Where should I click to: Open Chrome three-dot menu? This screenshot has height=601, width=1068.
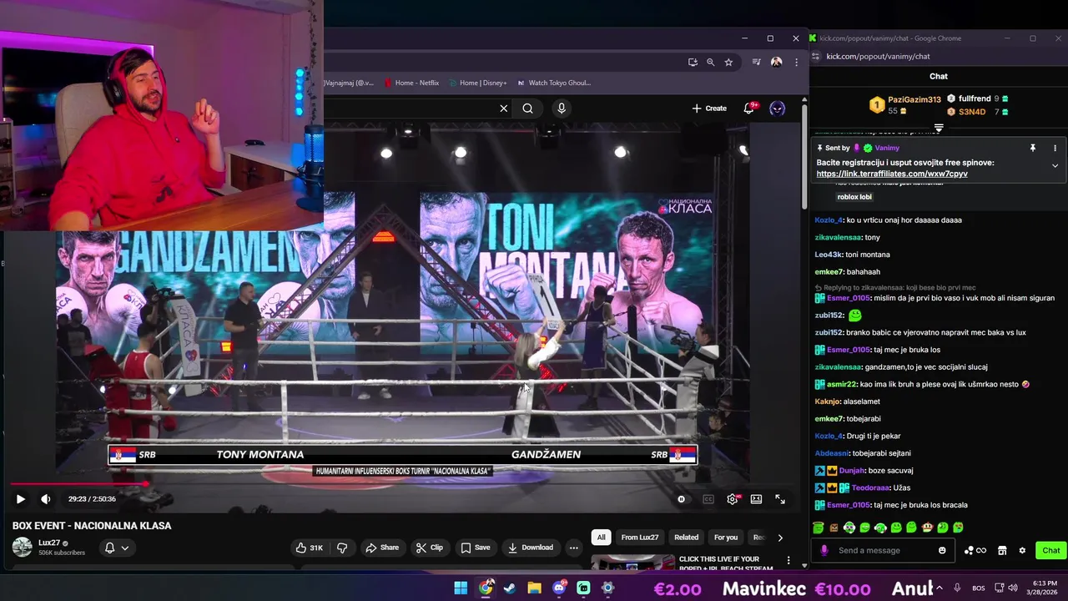796,62
